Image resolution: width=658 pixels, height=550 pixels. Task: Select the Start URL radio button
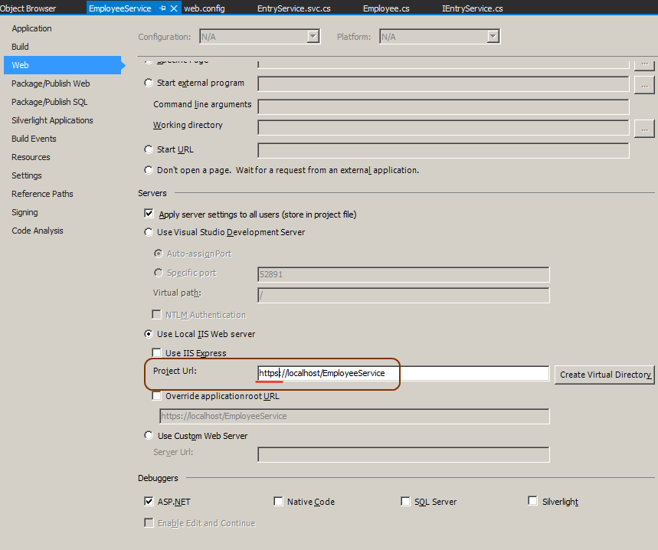pyautogui.click(x=149, y=149)
